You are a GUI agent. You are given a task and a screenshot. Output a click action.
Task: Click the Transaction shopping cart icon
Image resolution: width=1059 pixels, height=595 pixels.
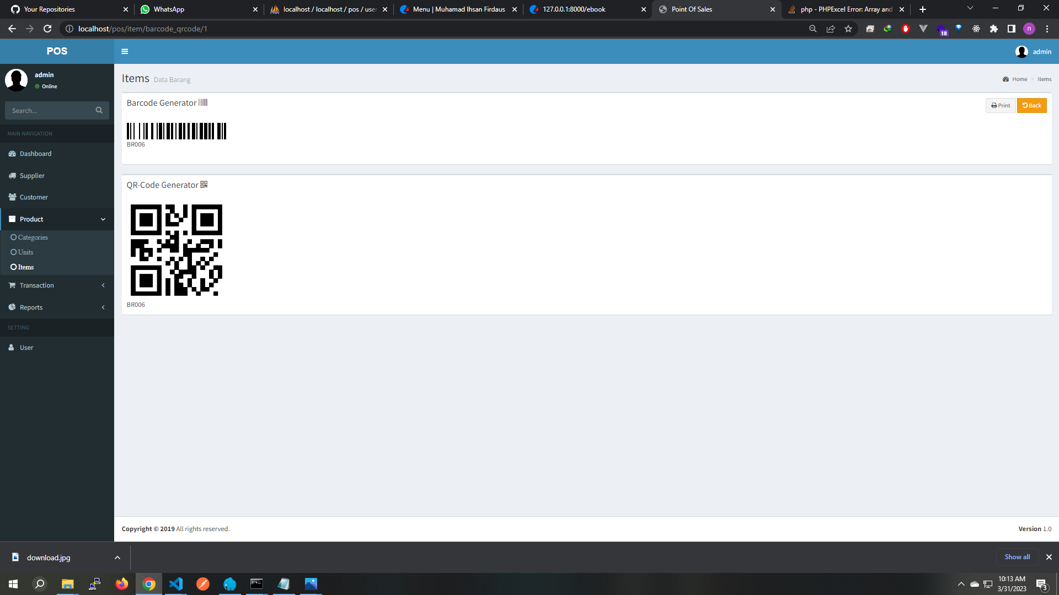point(12,285)
